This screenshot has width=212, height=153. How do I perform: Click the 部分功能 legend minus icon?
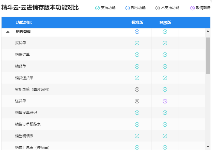click(128, 8)
